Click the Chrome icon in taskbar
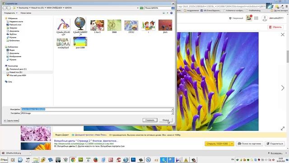Screen dimensions: 289x163 point(73,160)
